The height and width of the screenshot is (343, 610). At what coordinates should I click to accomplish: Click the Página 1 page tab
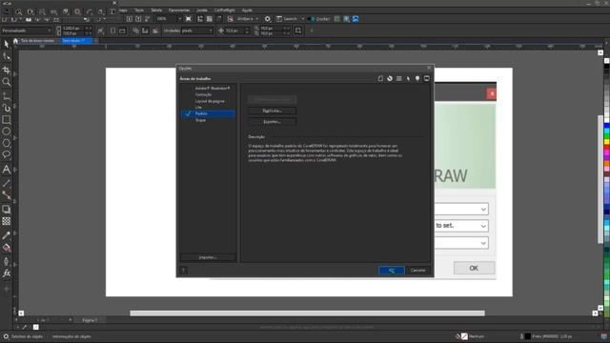[x=90, y=320]
